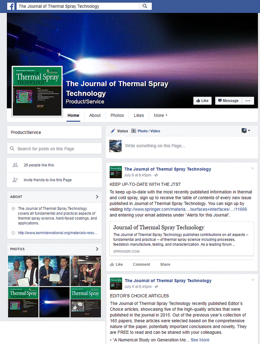260x344 pixels.
Task: Click public globe icon on EDITOR'S CHOICE post
Action: pyautogui.click(x=156, y=286)
